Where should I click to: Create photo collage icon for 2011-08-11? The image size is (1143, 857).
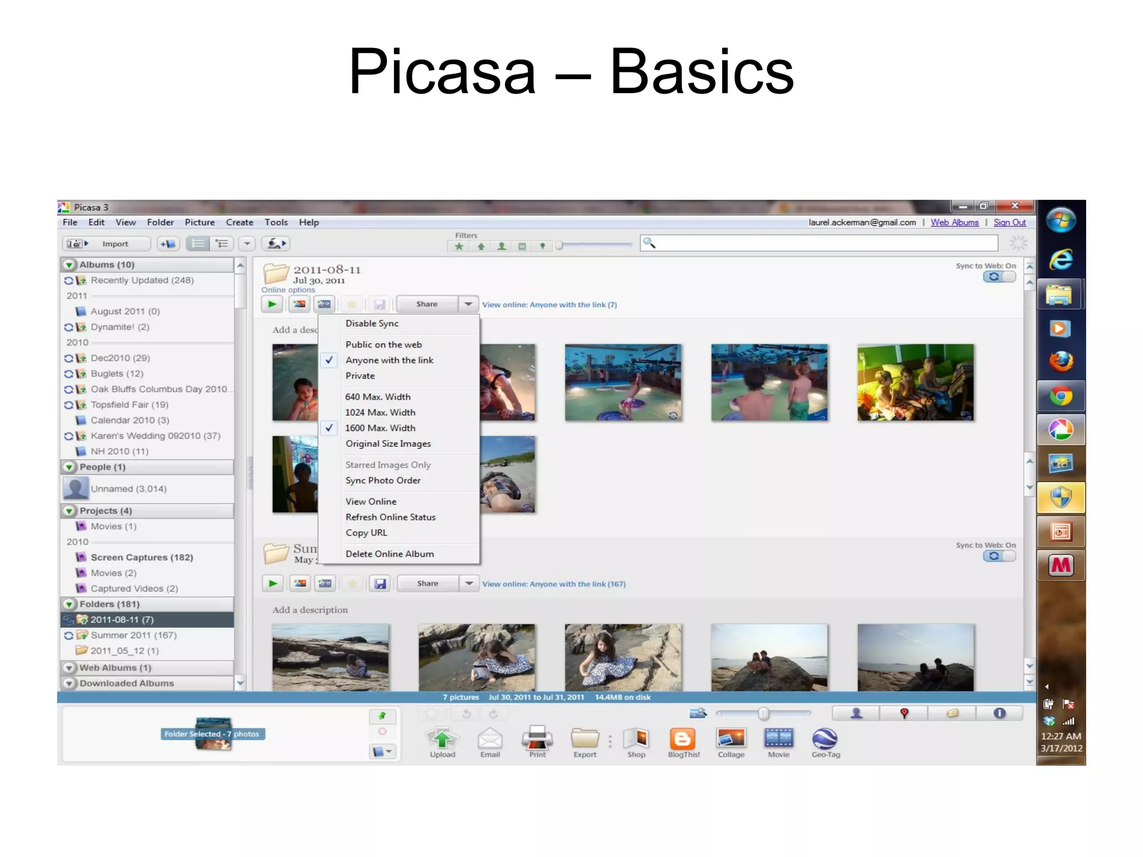pos(300,304)
